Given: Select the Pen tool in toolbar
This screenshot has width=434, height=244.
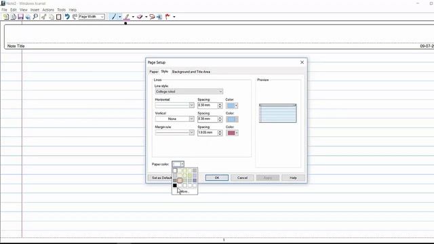Looking at the screenshot, I should pos(113,17).
